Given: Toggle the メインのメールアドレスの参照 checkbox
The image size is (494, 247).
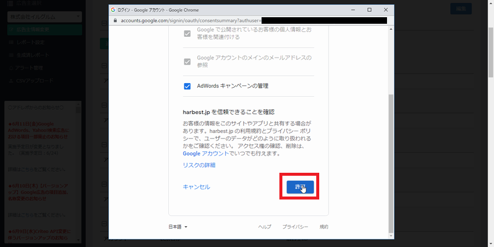Looking at the screenshot, I should point(187,62).
